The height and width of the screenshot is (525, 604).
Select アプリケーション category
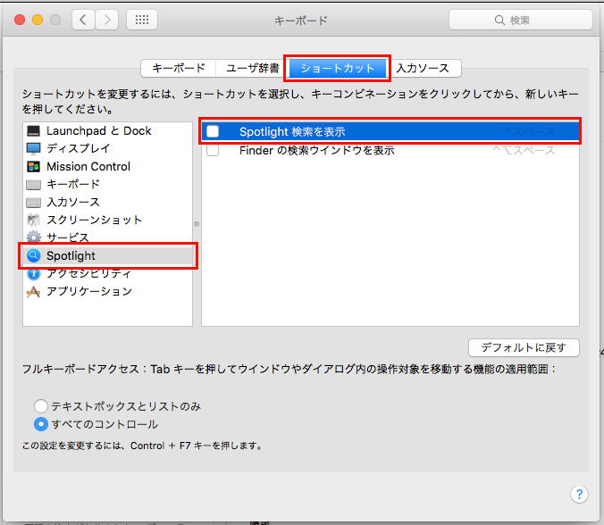click(x=107, y=291)
